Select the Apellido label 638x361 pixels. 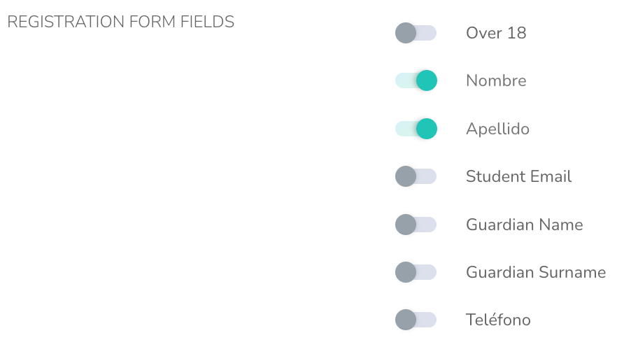[497, 129]
